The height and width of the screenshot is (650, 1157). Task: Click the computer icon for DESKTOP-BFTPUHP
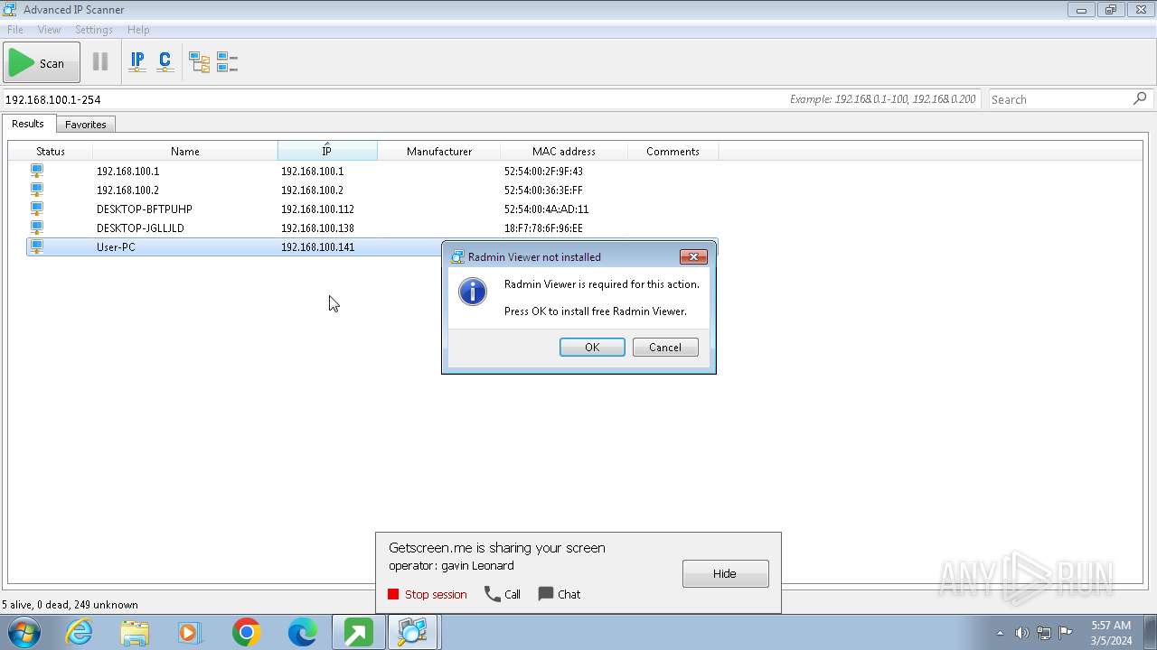tap(37, 209)
